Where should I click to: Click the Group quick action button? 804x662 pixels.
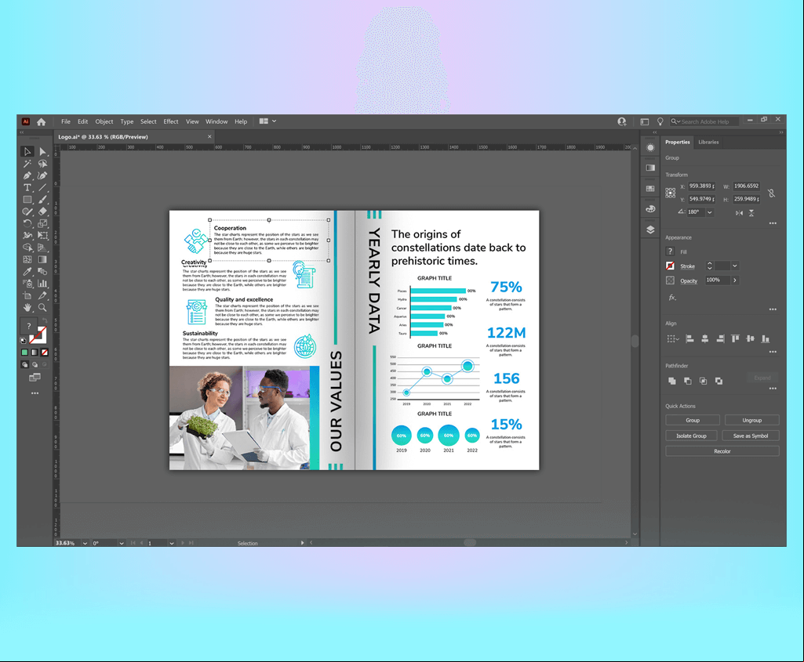[693, 421]
